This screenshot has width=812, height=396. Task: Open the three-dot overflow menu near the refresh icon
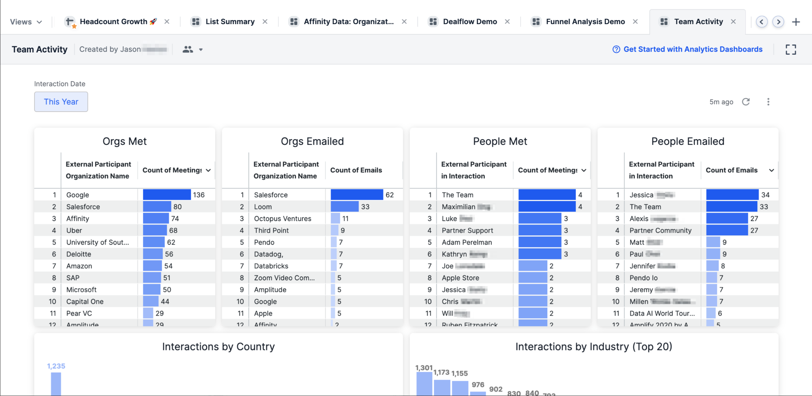pos(768,101)
